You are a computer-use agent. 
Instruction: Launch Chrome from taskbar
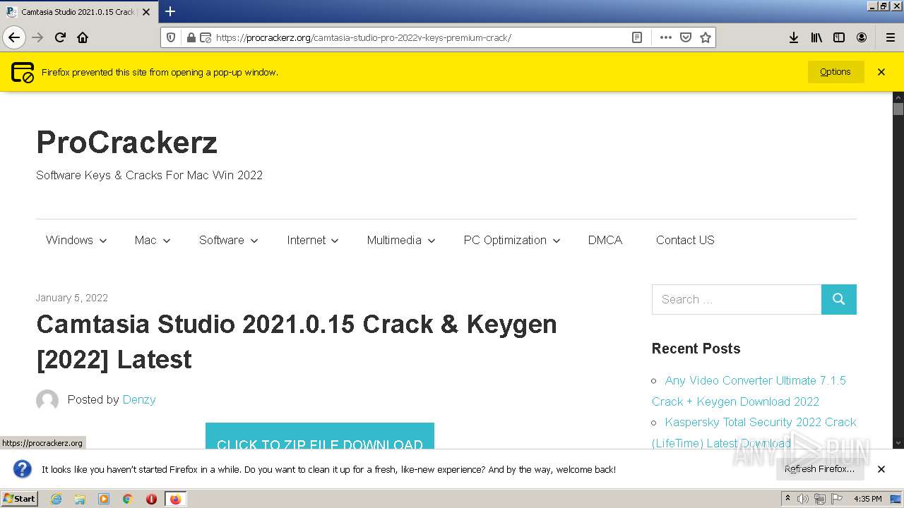[x=127, y=499]
